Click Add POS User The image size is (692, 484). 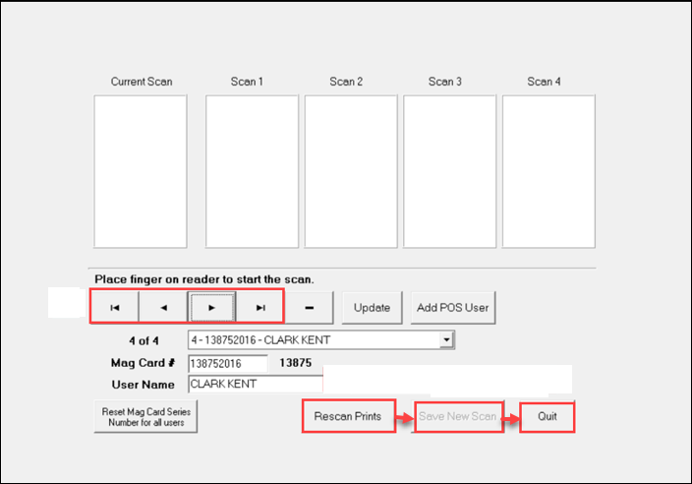[451, 307]
